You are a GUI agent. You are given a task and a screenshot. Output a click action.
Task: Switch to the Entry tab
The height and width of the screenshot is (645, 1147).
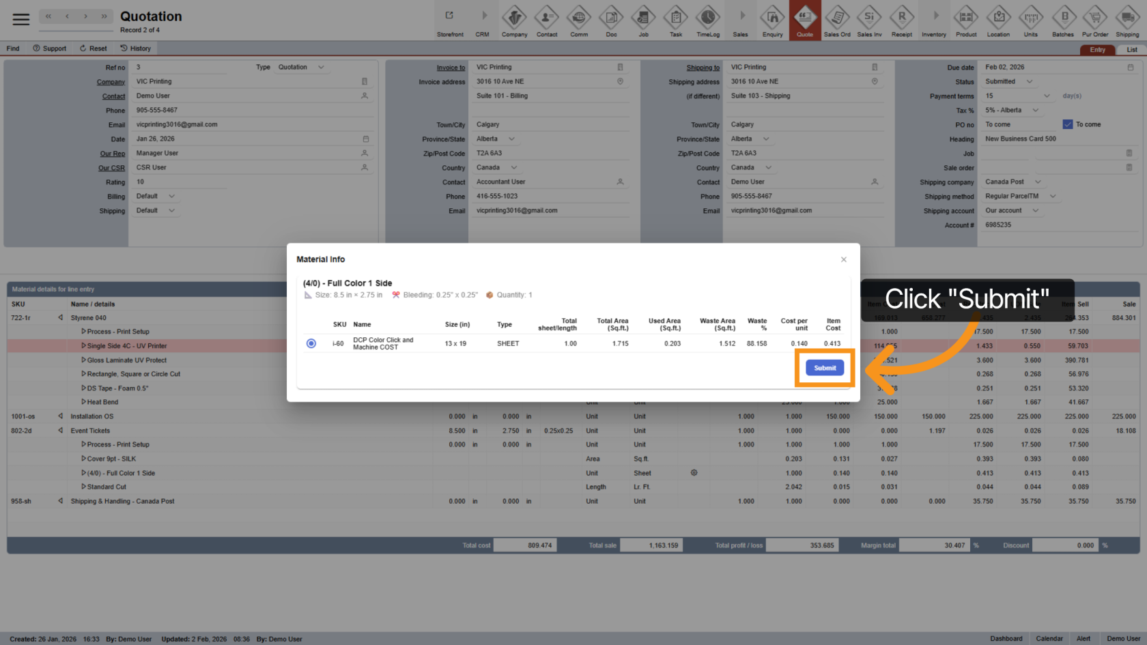1097,50
